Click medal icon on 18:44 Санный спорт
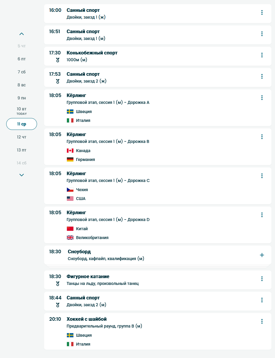 [58, 305]
